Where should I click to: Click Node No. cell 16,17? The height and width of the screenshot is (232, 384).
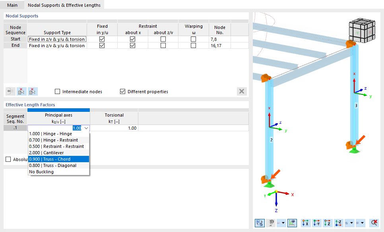click(x=220, y=46)
